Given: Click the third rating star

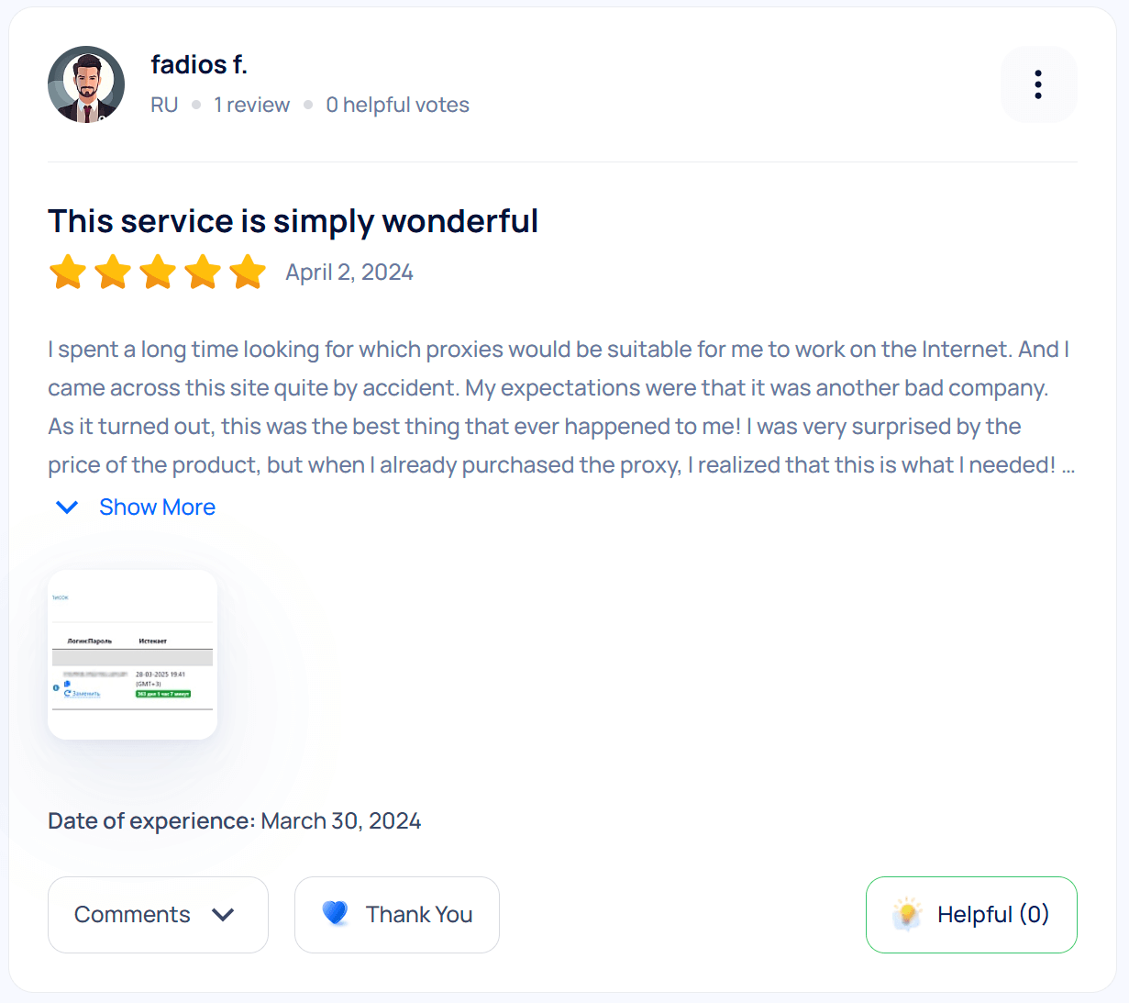Looking at the screenshot, I should pos(158,273).
